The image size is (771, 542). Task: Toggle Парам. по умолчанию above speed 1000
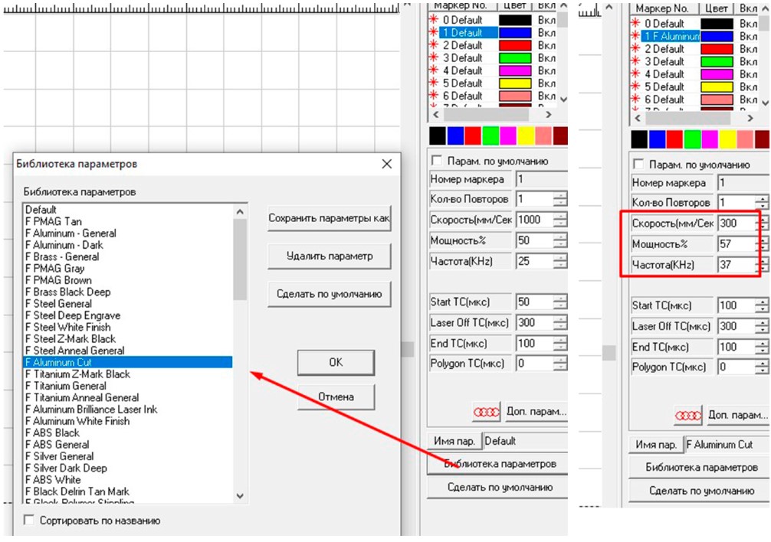click(x=437, y=161)
